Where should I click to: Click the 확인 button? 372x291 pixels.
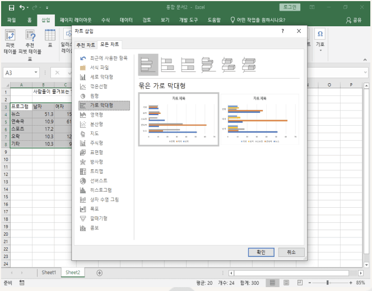tap(261, 252)
